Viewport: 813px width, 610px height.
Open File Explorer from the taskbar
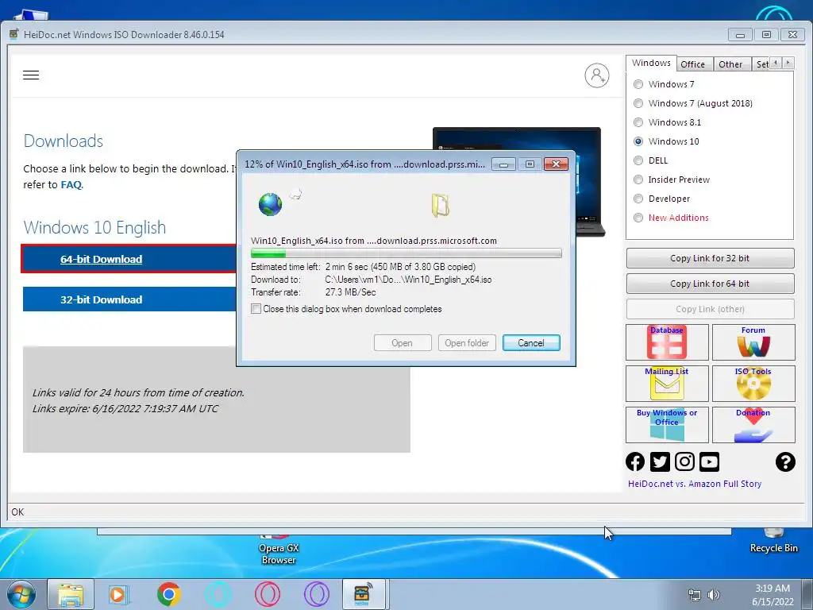click(x=71, y=594)
